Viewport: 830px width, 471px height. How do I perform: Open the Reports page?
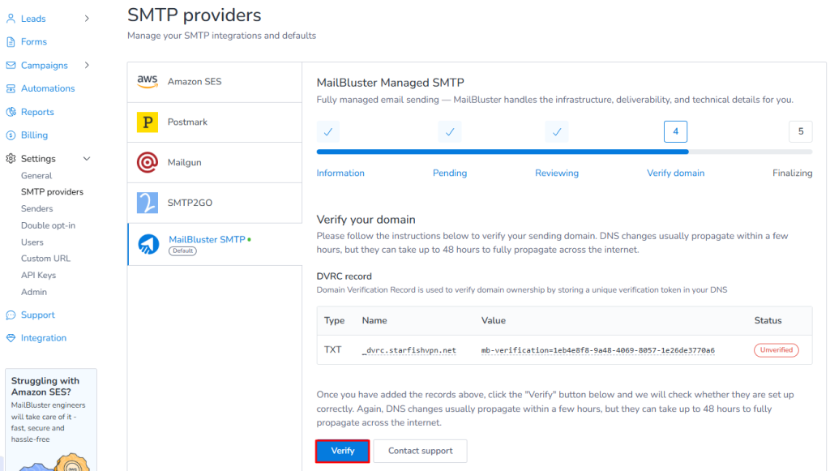[37, 112]
